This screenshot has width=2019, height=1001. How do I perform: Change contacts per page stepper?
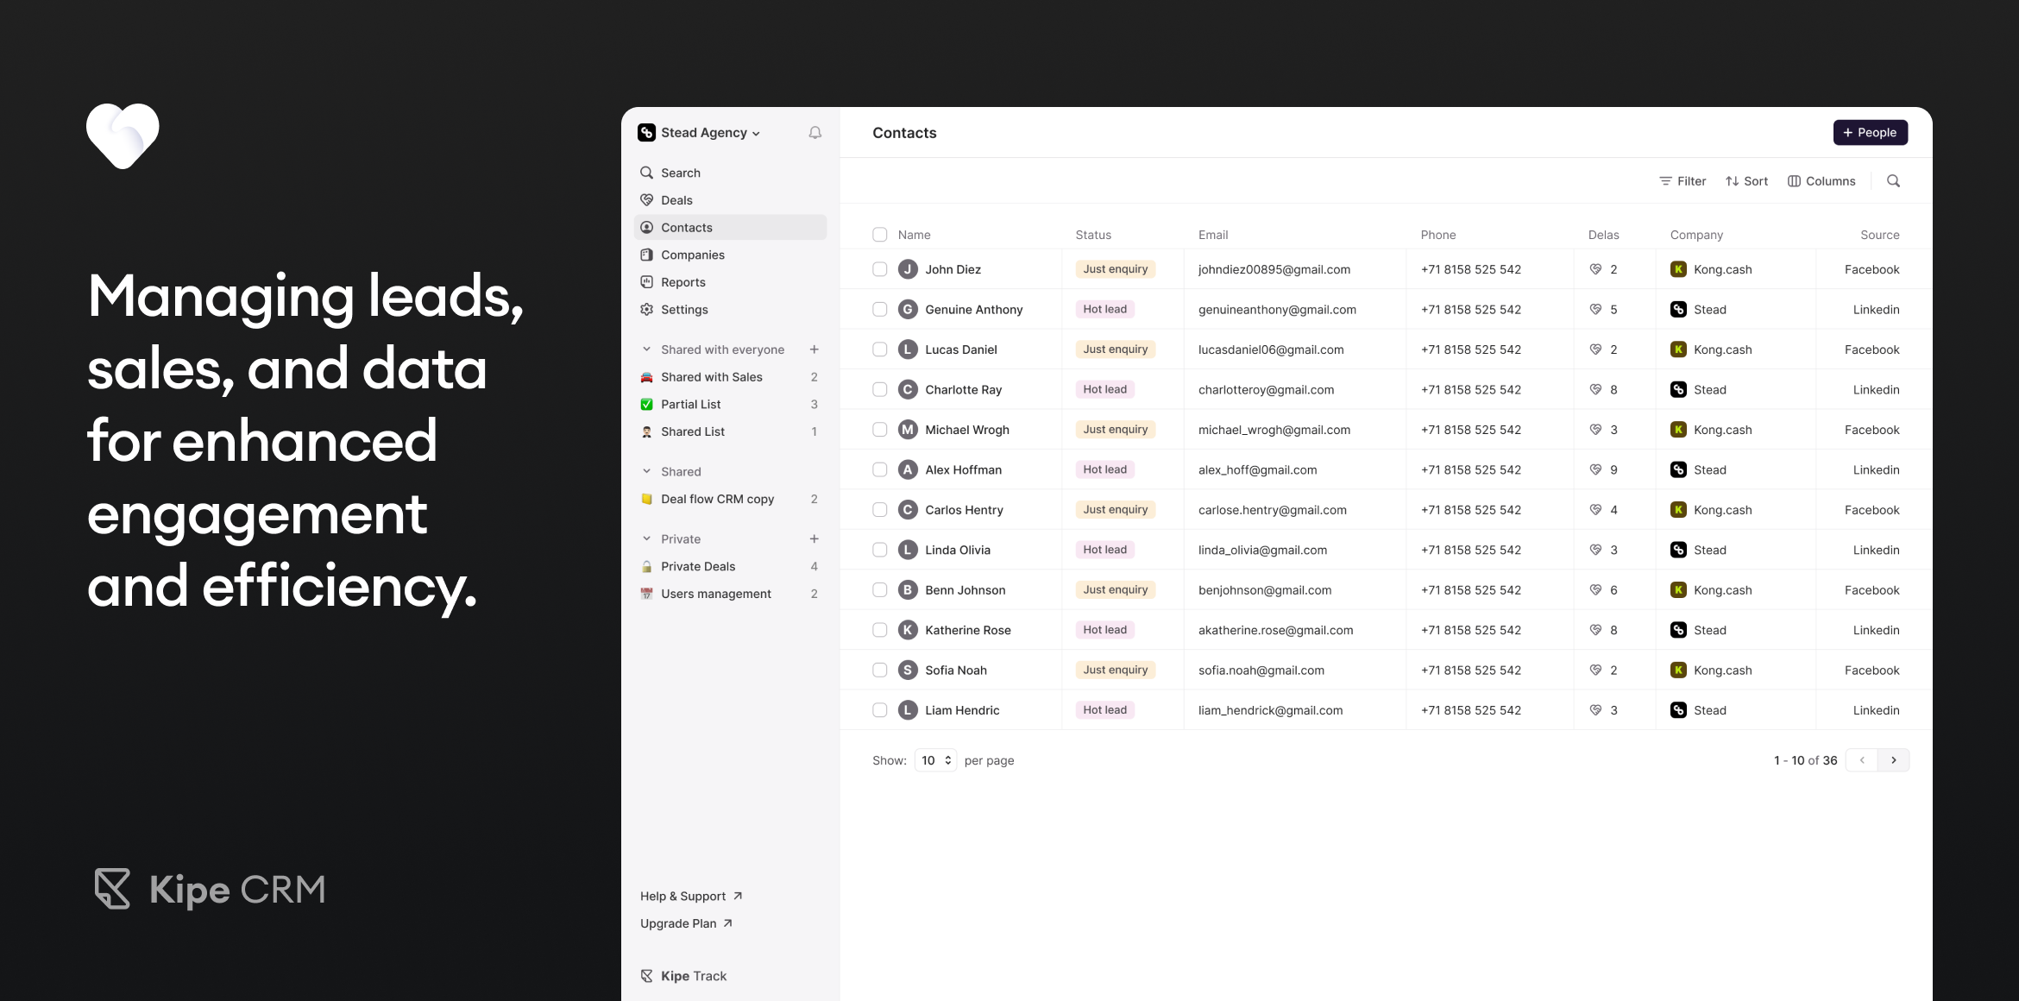pyautogui.click(x=932, y=760)
